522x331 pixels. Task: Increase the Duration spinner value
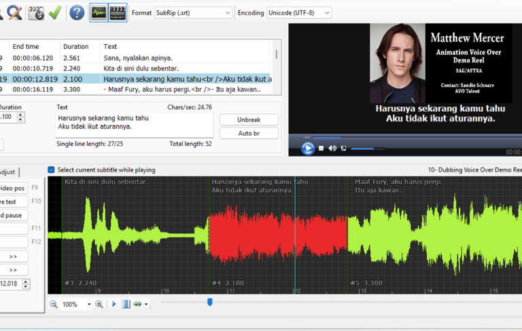[x=20, y=115]
